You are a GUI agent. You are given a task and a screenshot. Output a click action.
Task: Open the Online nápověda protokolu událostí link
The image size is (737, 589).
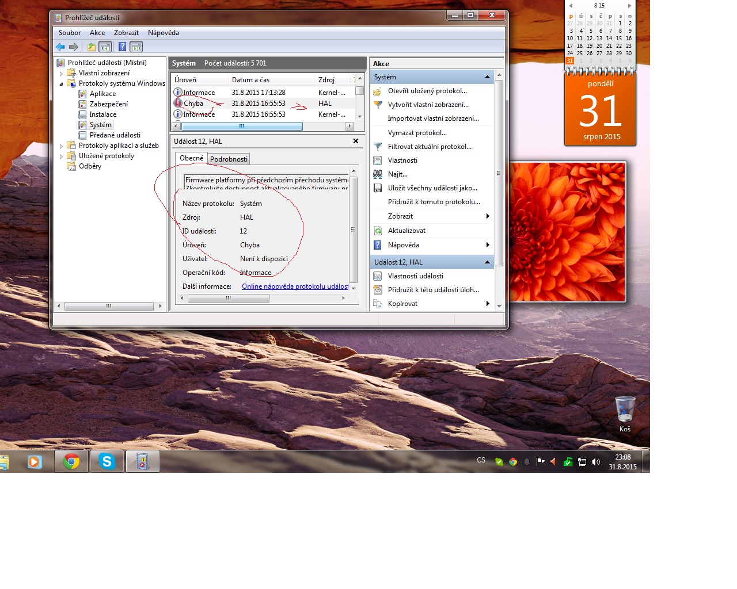pos(295,286)
